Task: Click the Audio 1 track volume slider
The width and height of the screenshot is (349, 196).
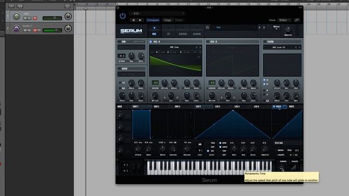Action: point(52,30)
